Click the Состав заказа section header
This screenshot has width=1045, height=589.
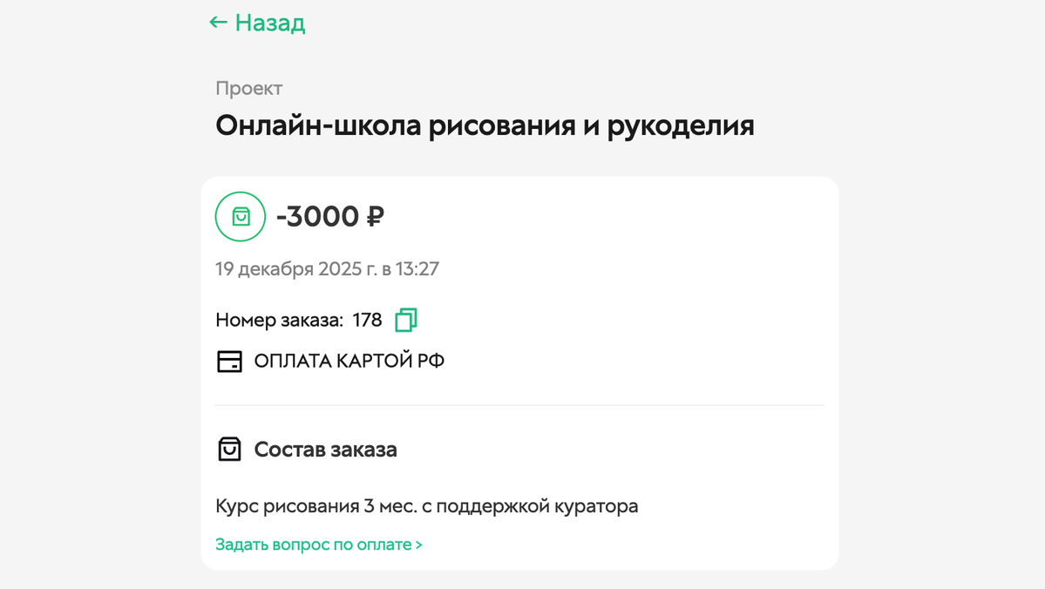[x=324, y=450]
